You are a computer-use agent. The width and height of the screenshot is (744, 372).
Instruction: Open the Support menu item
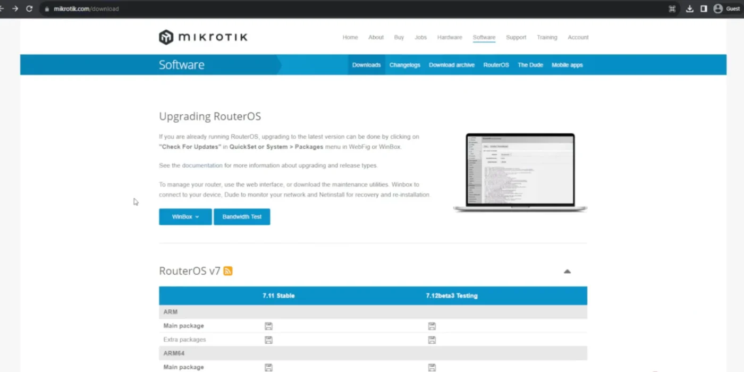516,37
